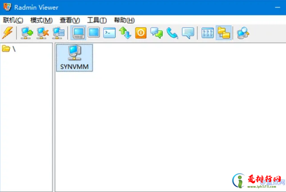Select the Send Message speech bubble icon
The height and width of the screenshot is (192, 286).
coord(188,32)
